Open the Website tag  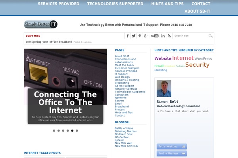click(163, 58)
